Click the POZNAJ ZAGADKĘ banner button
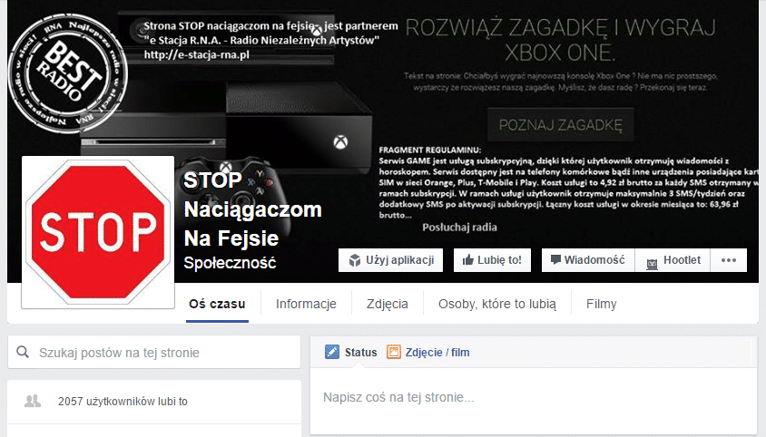This screenshot has width=766, height=437. coord(560,124)
